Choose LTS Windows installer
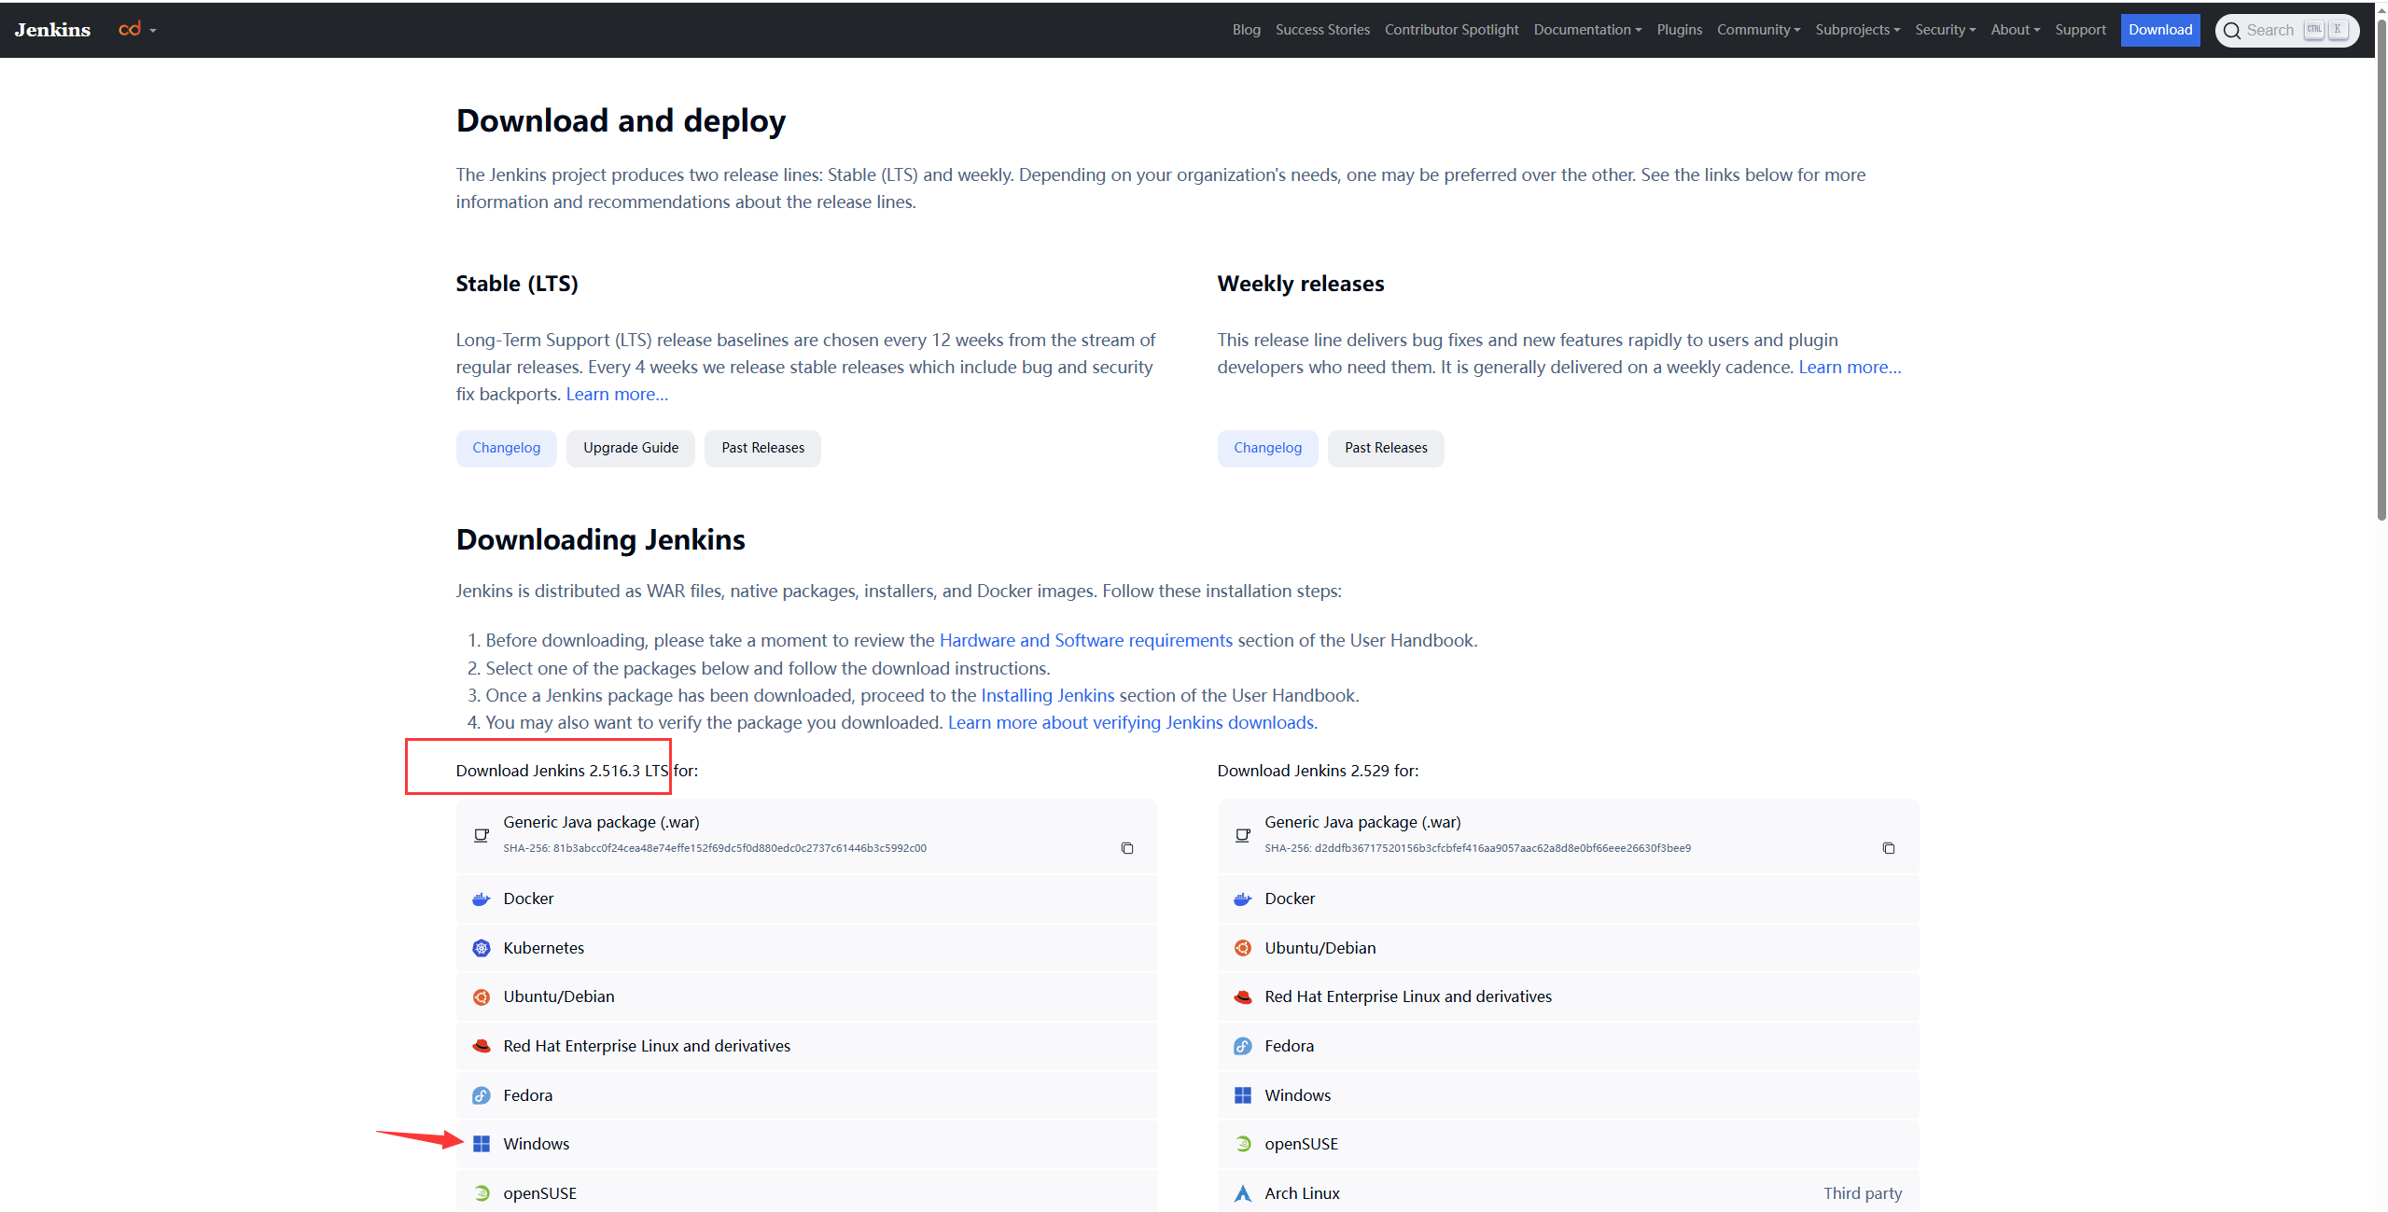Screen dimensions: 2388x1212 [x=806, y=1144]
